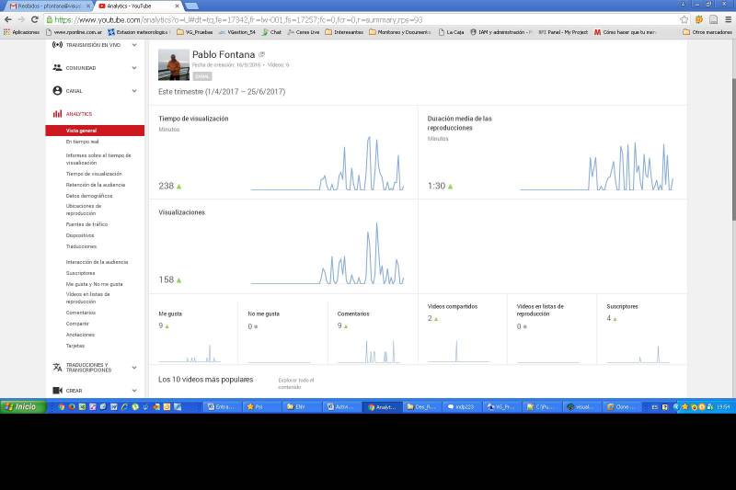This screenshot has width=736, height=490.
Task: Click the Pablo Fontana profile thumbnail
Action: coord(174,64)
